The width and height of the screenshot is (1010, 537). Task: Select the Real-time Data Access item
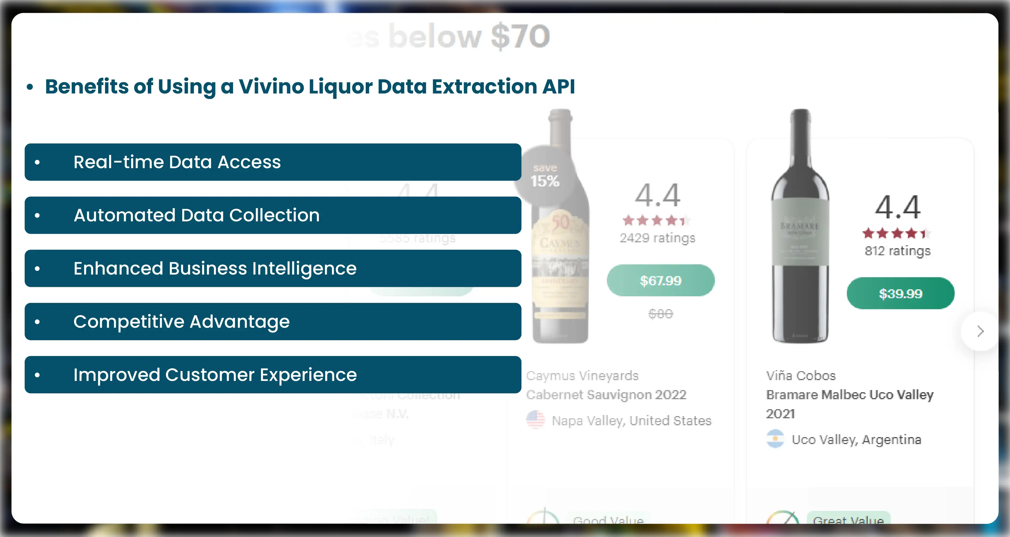click(x=273, y=162)
